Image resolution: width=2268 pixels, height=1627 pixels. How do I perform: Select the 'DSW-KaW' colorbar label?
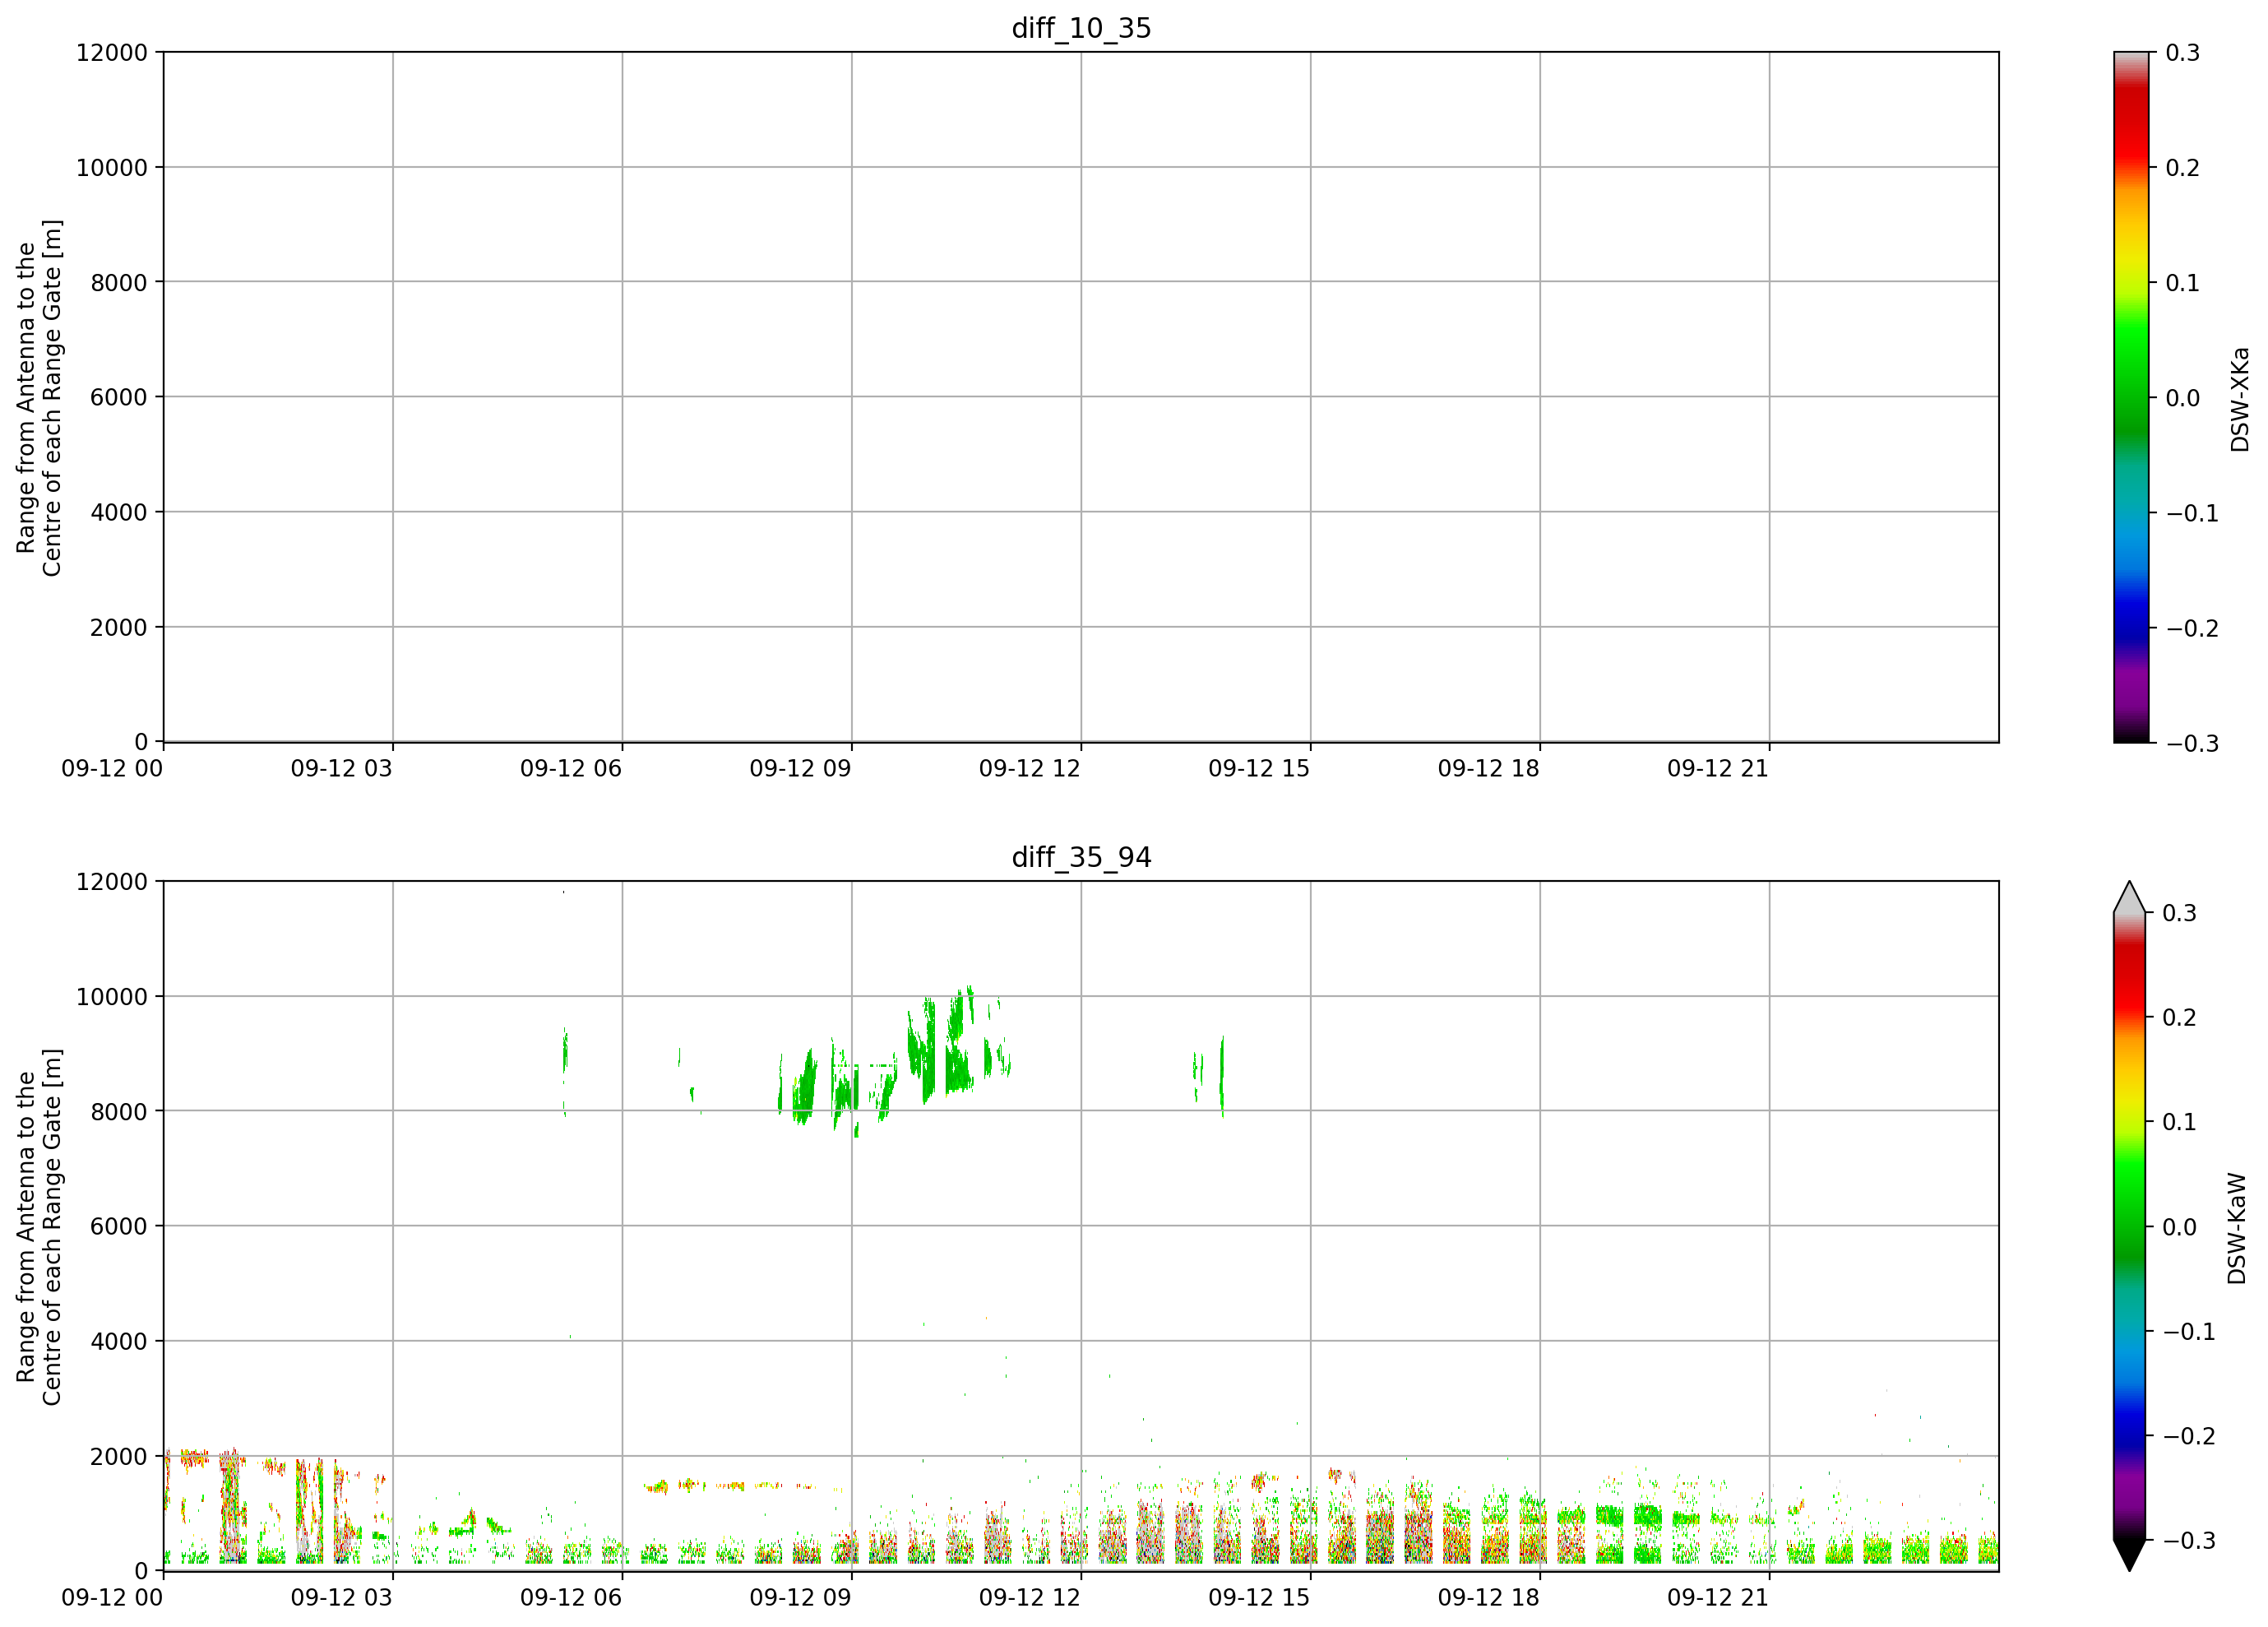point(2237,1228)
